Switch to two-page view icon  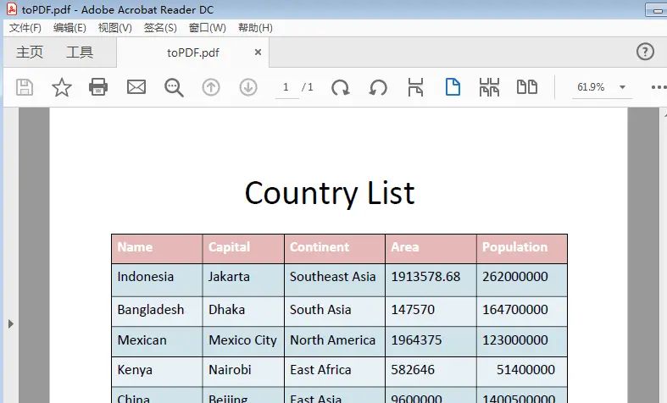click(x=527, y=86)
